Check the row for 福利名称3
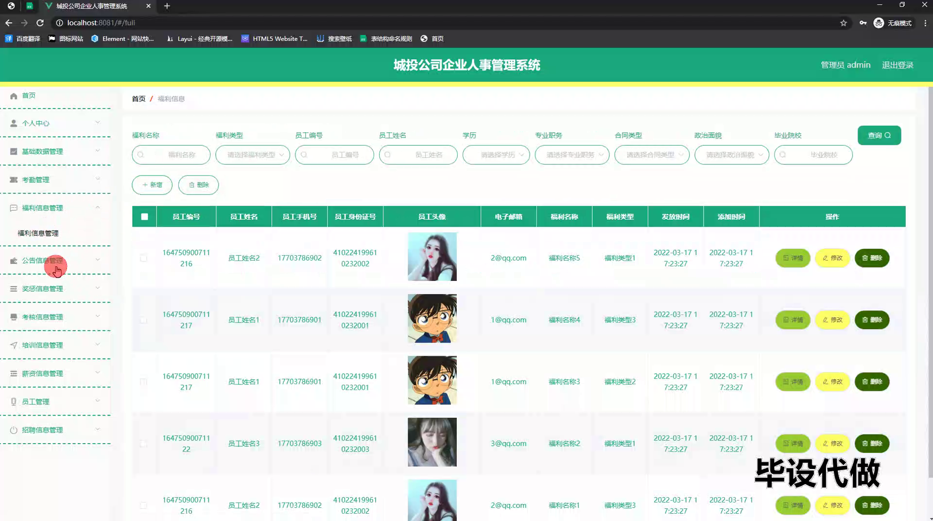 [144, 382]
